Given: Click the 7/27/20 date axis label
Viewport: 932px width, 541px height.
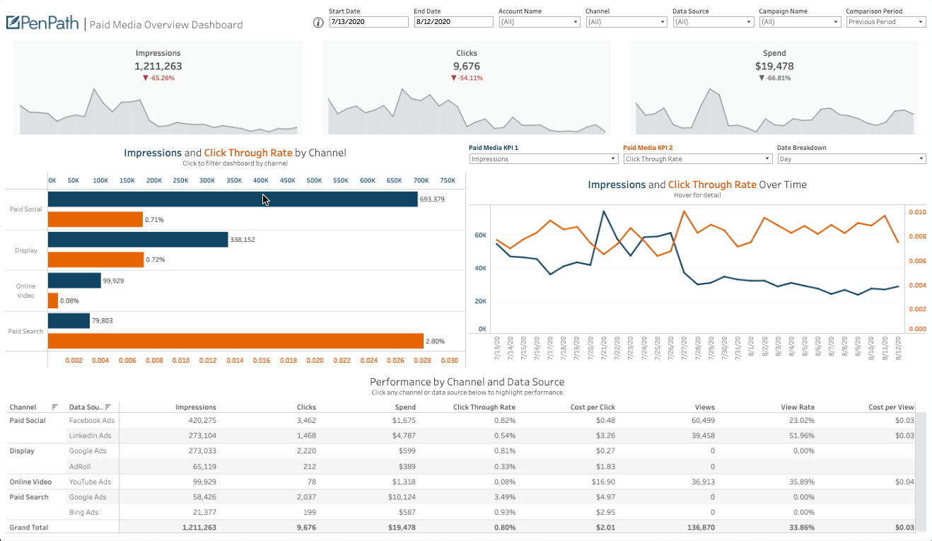Looking at the screenshot, I should pos(684,348).
